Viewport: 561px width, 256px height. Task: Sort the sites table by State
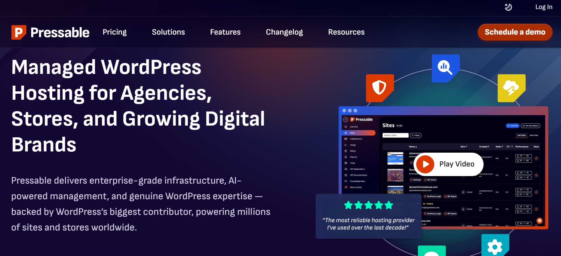coord(499,147)
